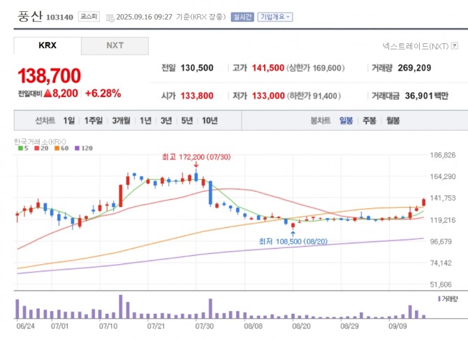Click the tallest volume bar near 07/10
Image resolution: width=468 pixels, height=339 pixels.
tap(121, 306)
